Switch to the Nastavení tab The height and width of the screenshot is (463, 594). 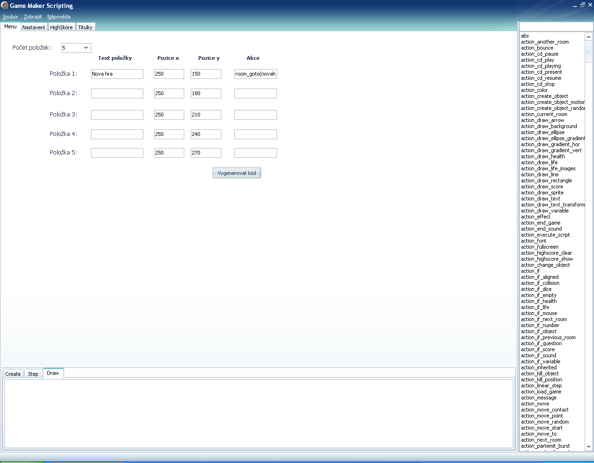34,27
